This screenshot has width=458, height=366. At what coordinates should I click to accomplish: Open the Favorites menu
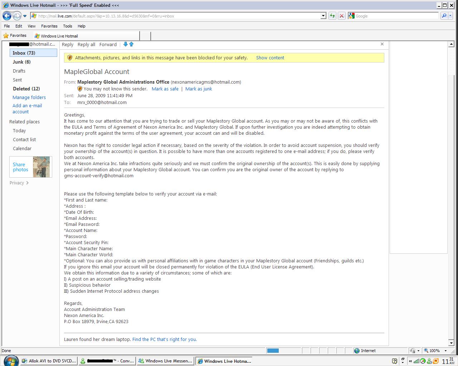point(49,26)
